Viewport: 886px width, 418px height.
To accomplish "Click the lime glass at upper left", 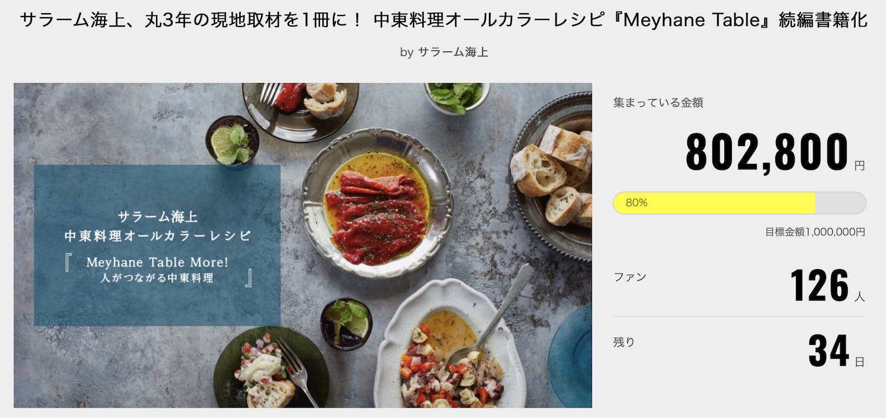I will coord(232,141).
